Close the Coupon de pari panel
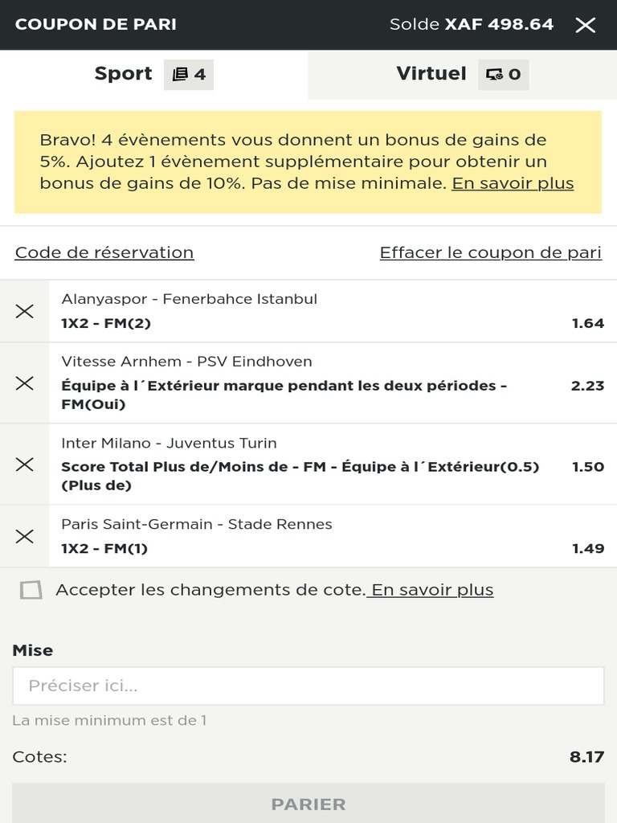The image size is (617, 823). [585, 25]
